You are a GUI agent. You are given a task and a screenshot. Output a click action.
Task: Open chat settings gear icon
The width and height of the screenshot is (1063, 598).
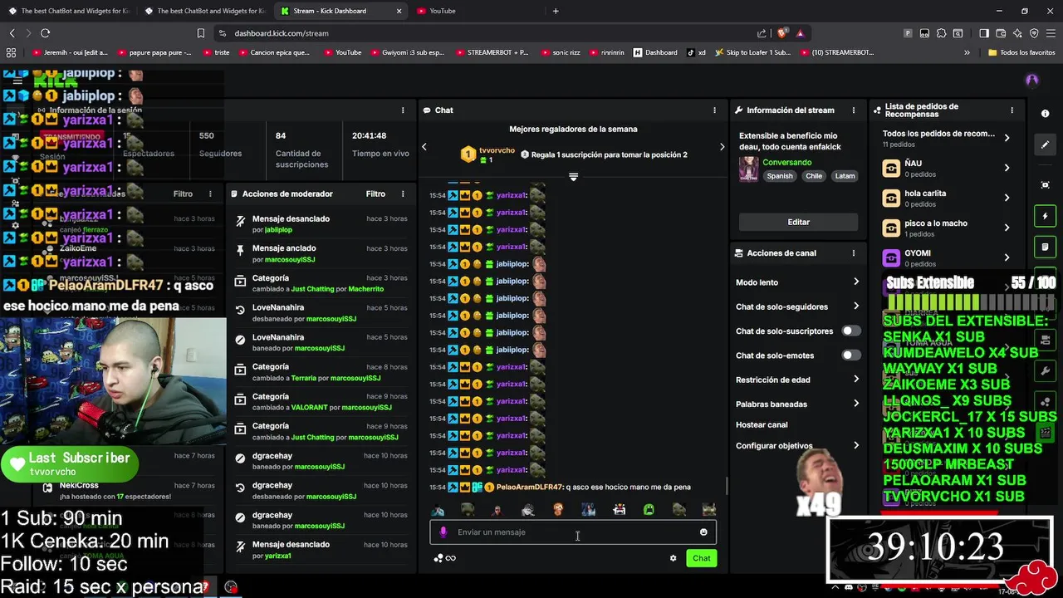(673, 558)
